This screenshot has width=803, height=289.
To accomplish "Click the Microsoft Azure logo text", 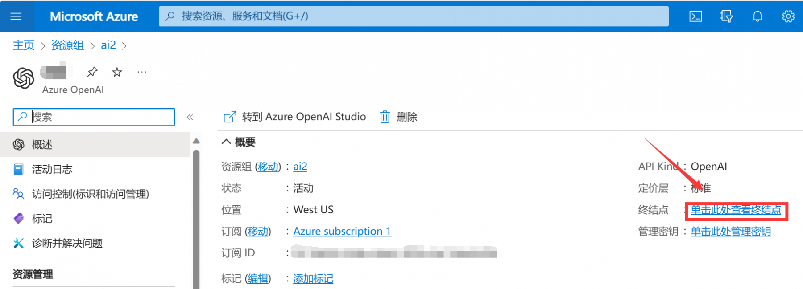I will 94,16.
